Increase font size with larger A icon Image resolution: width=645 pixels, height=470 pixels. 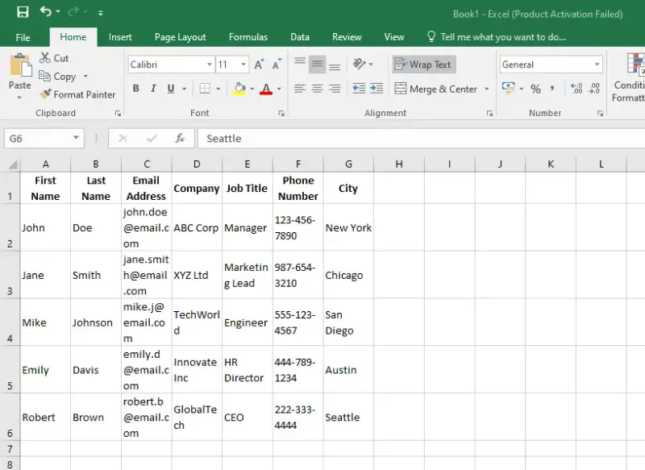click(x=259, y=64)
